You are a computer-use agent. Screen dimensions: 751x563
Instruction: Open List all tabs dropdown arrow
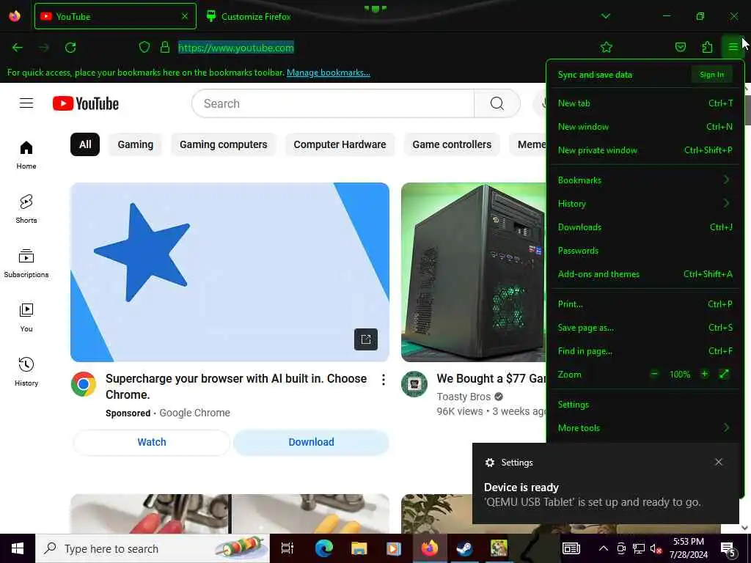[x=606, y=16]
